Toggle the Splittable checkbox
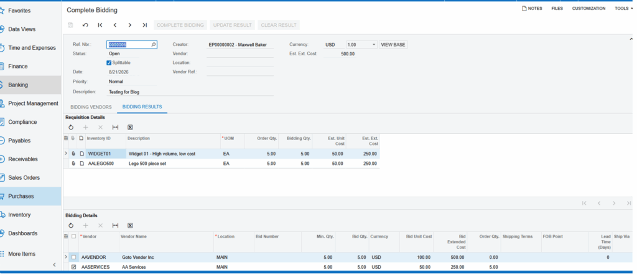Screen dimensions: 637x275 pos(109,63)
